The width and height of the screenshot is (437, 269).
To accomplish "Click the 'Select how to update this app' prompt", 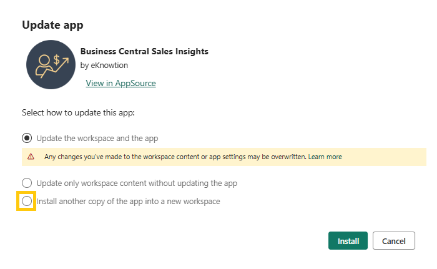I will tap(78, 114).
